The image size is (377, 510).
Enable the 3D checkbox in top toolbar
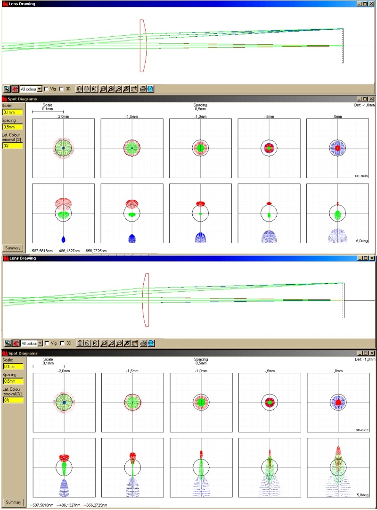(62, 89)
